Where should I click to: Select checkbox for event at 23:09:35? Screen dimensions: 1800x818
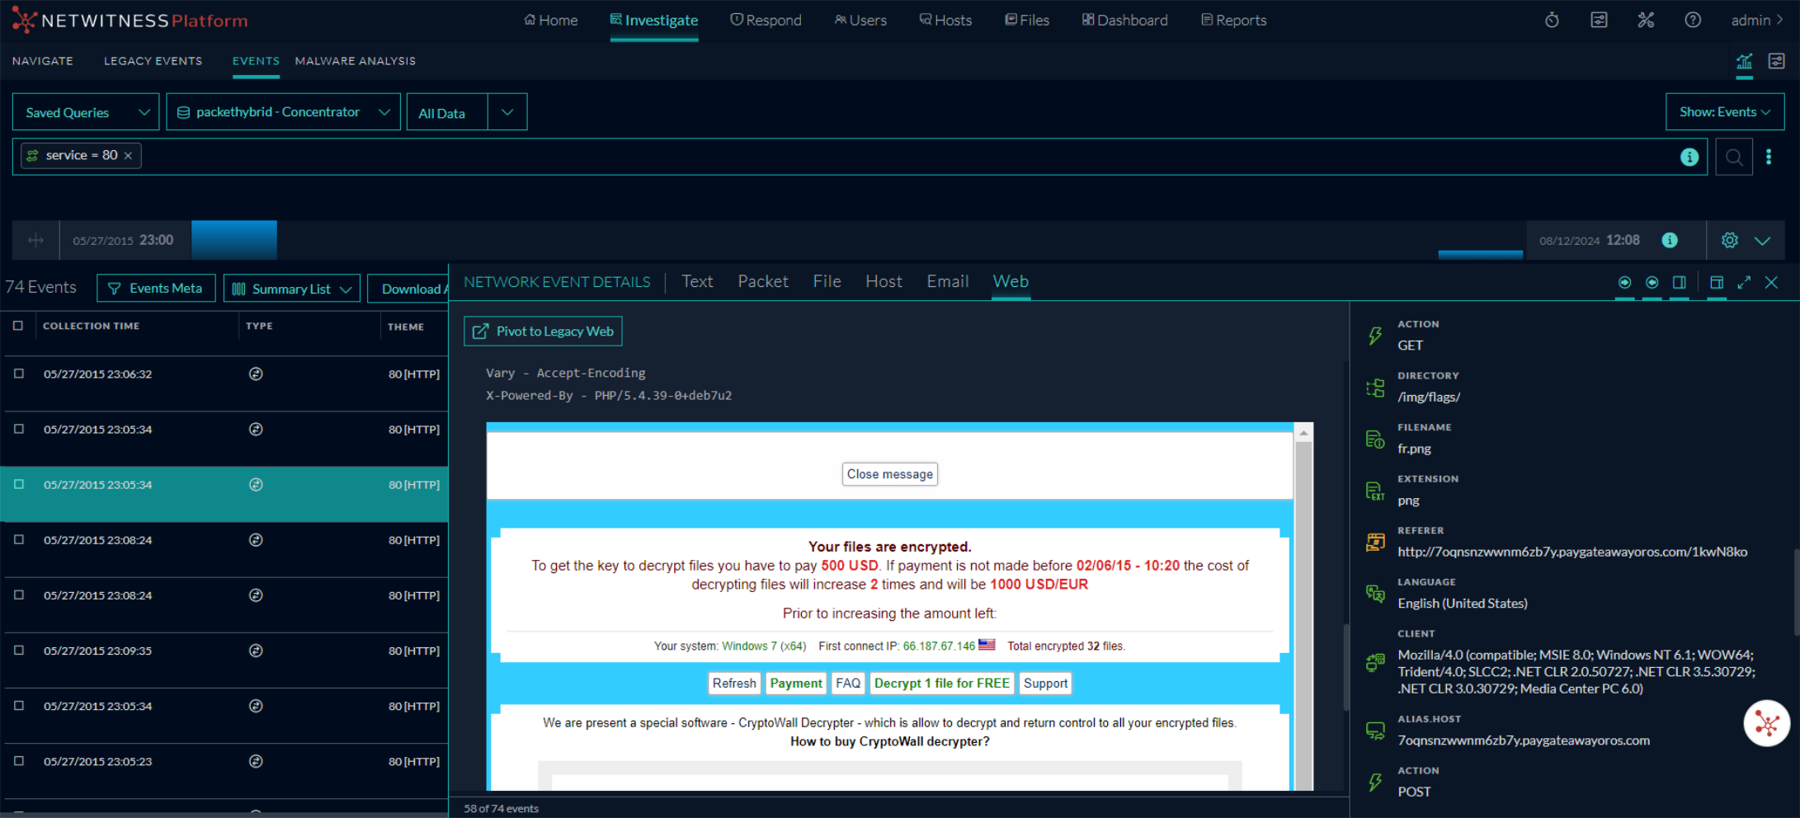pyautogui.click(x=18, y=651)
